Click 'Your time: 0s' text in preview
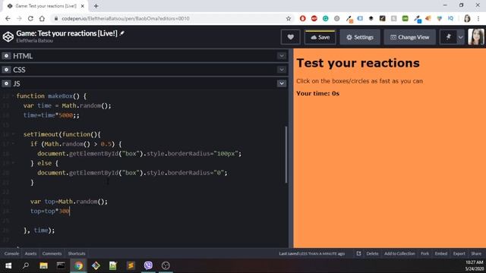This screenshot has height=273, width=486. point(317,93)
